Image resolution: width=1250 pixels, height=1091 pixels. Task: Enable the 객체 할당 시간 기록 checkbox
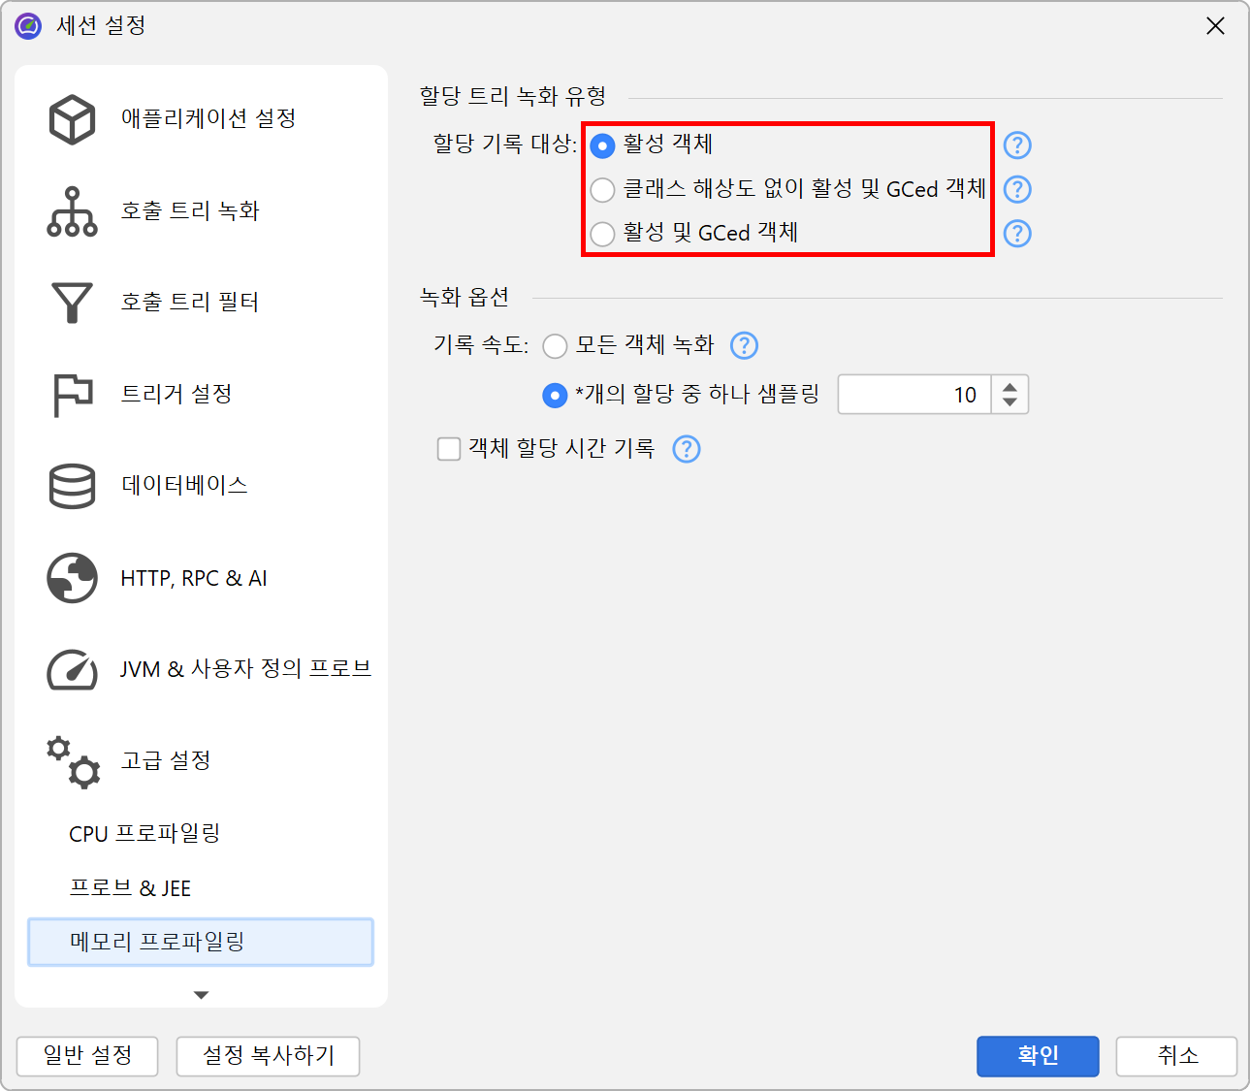(x=449, y=449)
